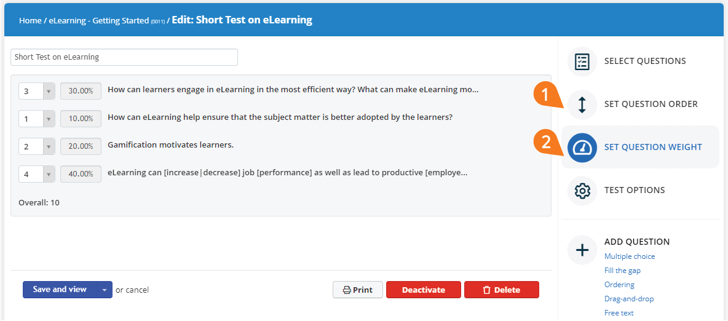Open weight dropdown showing value 4
Image resolution: width=728 pixels, height=321 pixels.
click(37, 174)
